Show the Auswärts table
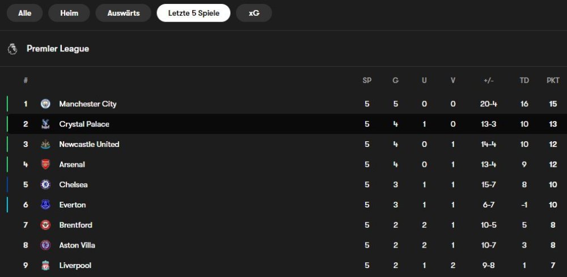567x277 pixels. (124, 13)
